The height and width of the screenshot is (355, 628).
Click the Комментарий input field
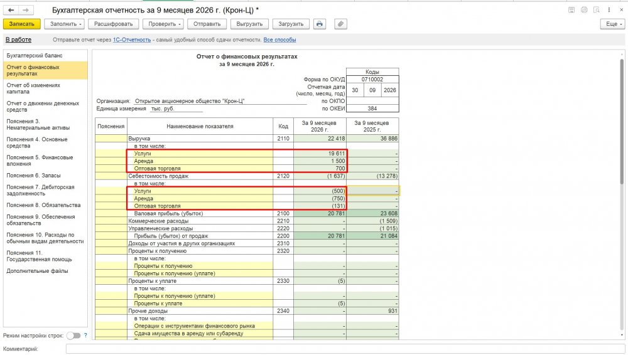pyautogui.click(x=345, y=349)
